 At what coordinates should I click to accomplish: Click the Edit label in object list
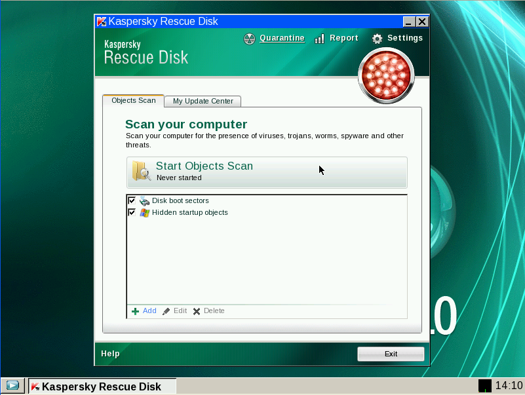tap(180, 310)
